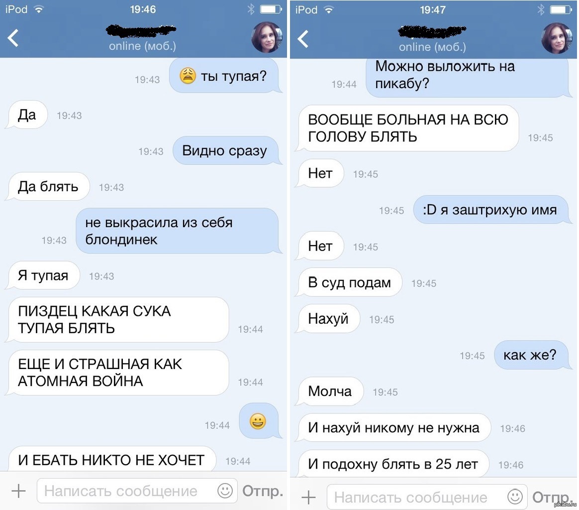Image resolution: width=579 pixels, height=510 pixels.
Task: Select the 'Видно сразу' message bubble
Action: (226, 151)
